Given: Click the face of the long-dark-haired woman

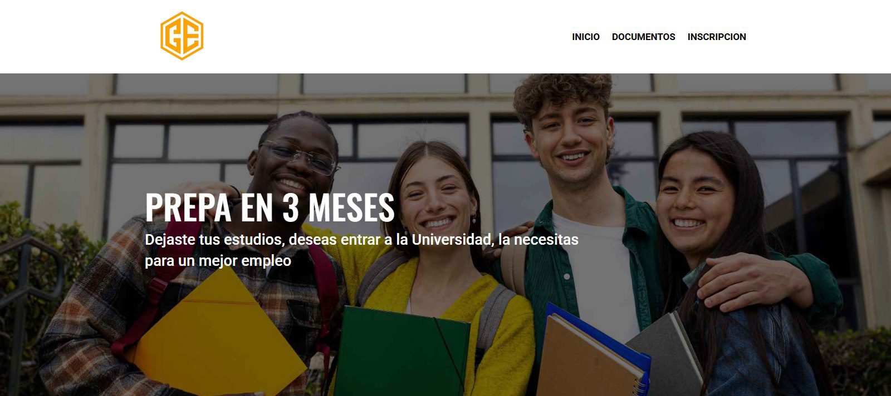Looking at the screenshot, I should (x=693, y=200).
